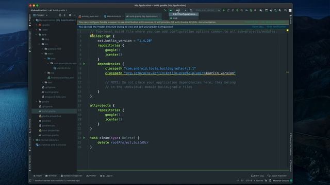Click the Profile app icon in toolbar

point(246,10)
